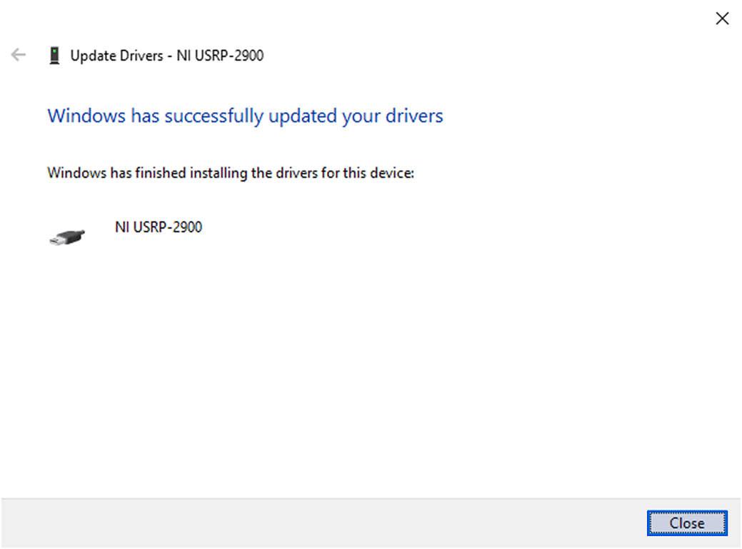Click the word drivers ending the blue heading
Screen dimensions: 742x549
(413, 116)
